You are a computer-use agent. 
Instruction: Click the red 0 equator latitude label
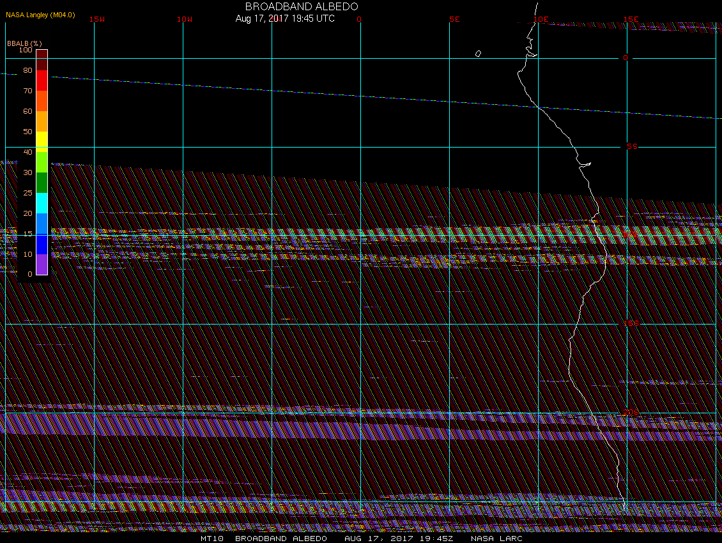pos(626,57)
